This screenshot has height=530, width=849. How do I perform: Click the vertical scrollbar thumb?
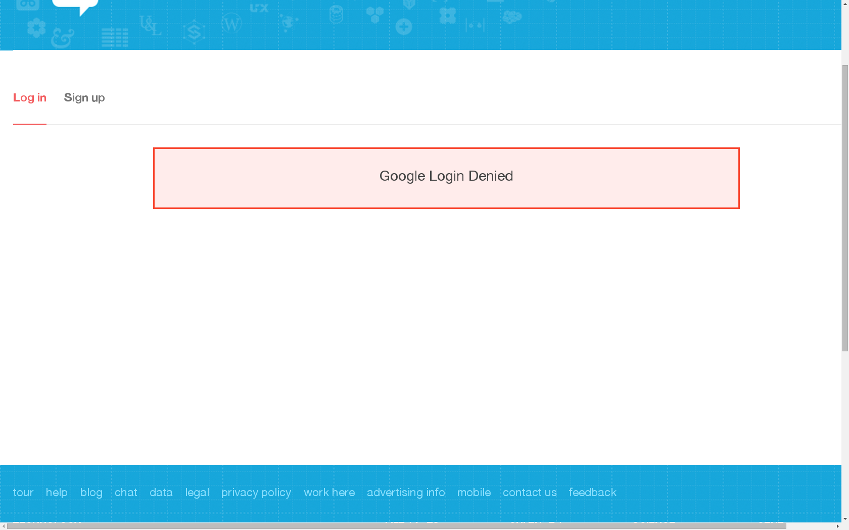point(845,208)
